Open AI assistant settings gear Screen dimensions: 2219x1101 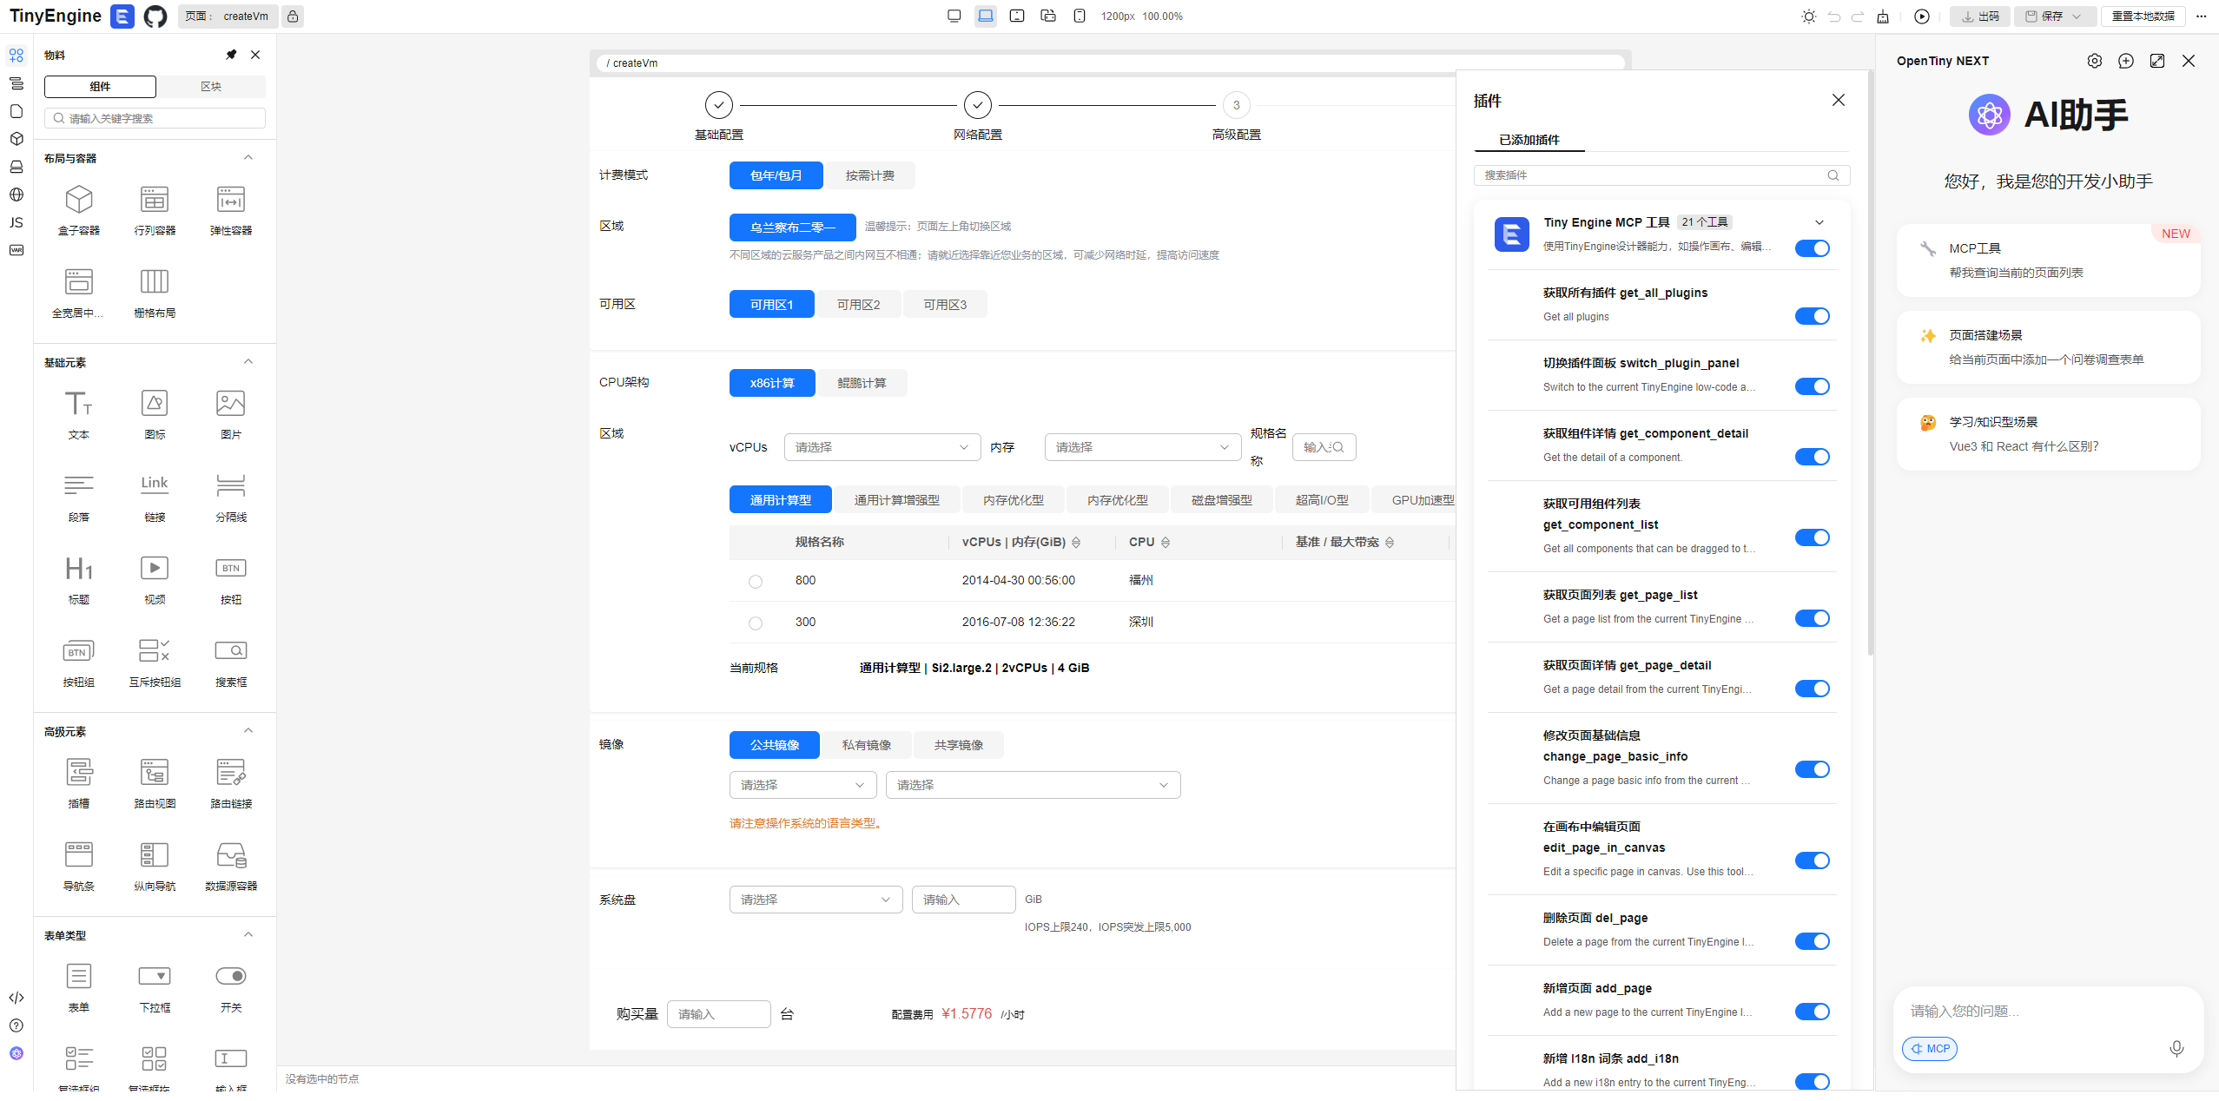click(x=2094, y=61)
